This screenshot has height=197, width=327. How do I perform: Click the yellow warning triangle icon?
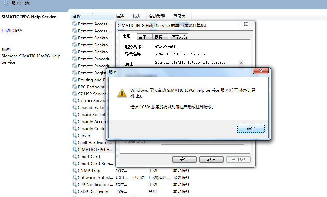click(122, 93)
